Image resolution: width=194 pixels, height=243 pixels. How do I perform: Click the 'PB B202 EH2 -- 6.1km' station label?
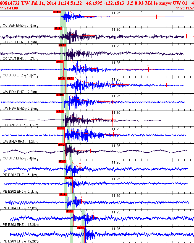(x=20, y=191)
